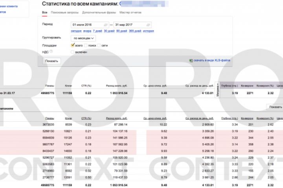Select the conversions value 344
The width and height of the screenshot is (283, 188).
(x=251, y=138)
